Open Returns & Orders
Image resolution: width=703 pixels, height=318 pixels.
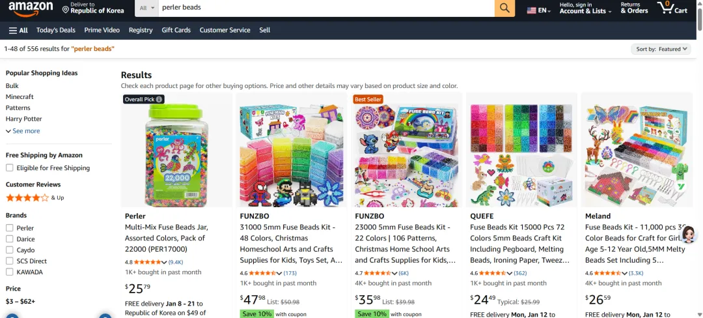point(634,8)
